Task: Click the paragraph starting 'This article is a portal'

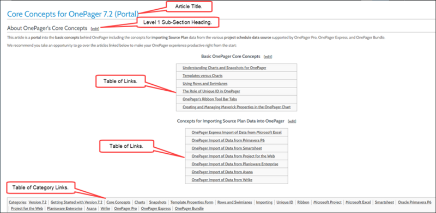Action: 196,37
